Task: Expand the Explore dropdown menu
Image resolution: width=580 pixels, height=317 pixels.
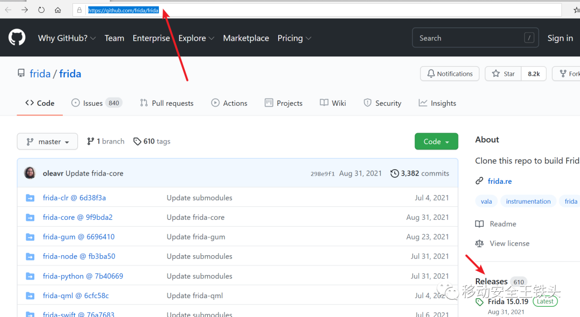Action: tap(196, 38)
